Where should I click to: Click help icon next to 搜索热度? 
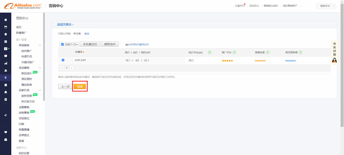click(268, 52)
